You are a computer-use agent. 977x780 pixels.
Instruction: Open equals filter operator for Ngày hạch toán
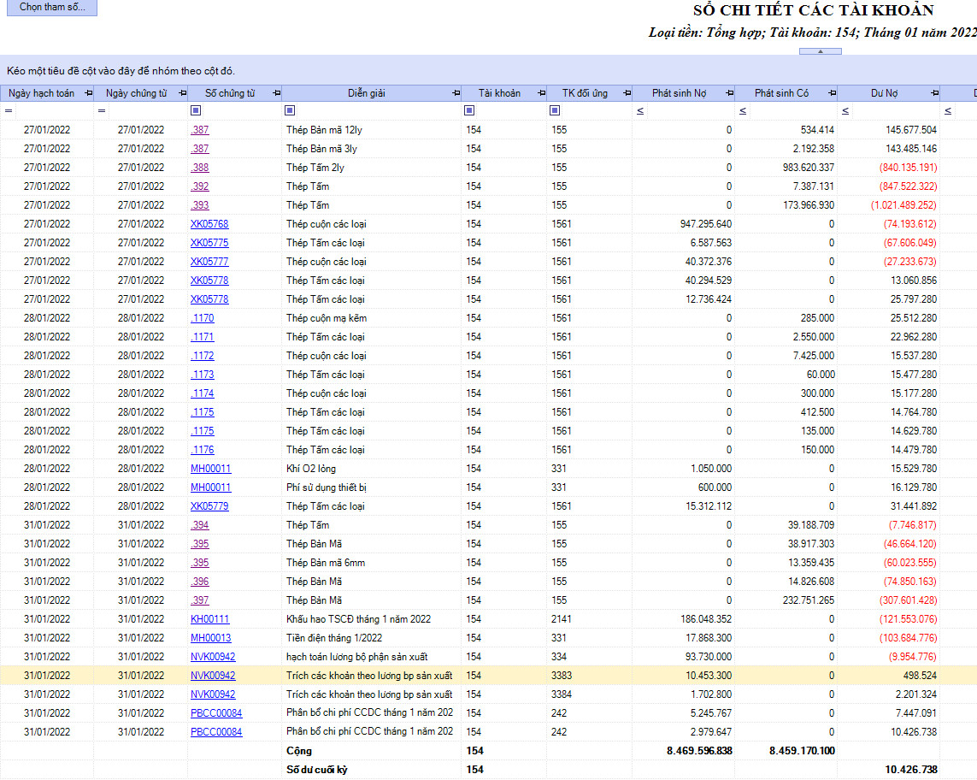pos(9,111)
